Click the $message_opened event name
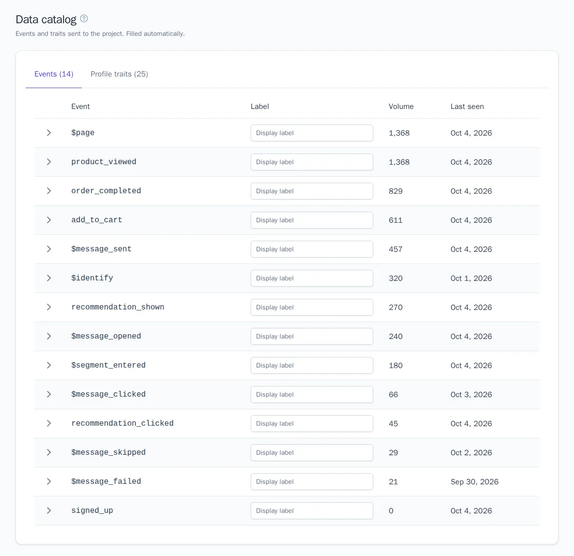 tap(106, 336)
